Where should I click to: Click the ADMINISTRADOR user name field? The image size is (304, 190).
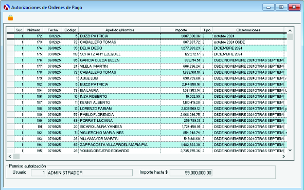[x=90, y=173]
